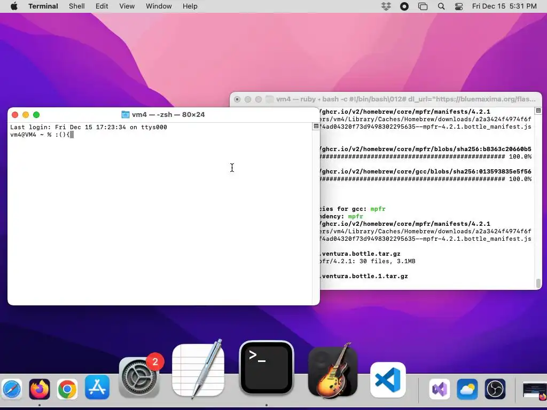Click the mpfr blobs sha256 URL line
Screen dimensions: 547x410
426,149
